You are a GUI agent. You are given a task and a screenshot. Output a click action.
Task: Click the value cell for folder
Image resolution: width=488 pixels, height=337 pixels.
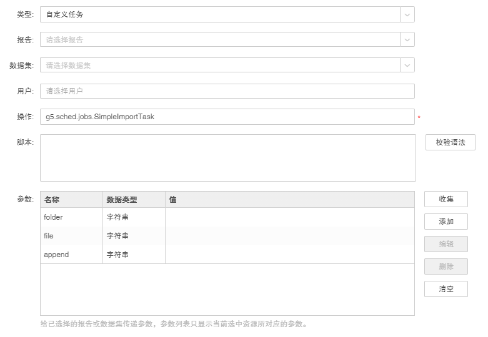point(289,217)
